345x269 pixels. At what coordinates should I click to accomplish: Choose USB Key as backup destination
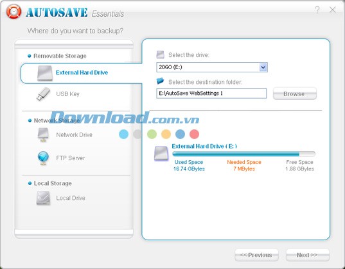[x=67, y=94]
